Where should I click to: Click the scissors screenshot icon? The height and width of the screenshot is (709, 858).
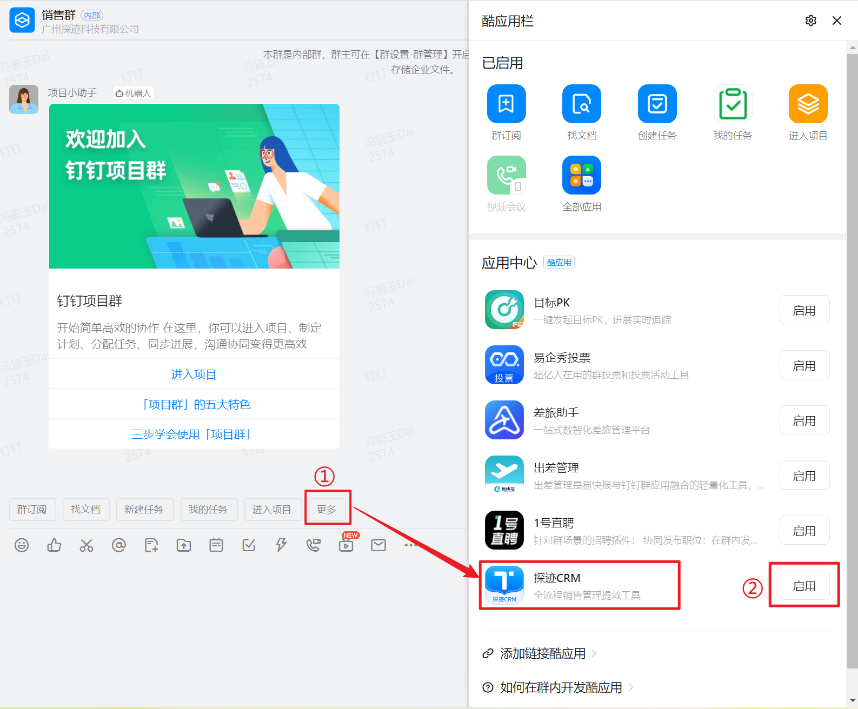[x=87, y=545]
